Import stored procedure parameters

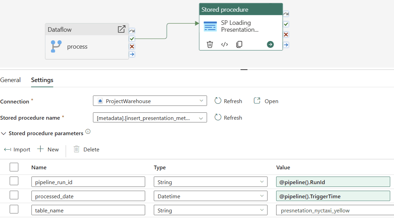pyautogui.click(x=17, y=150)
